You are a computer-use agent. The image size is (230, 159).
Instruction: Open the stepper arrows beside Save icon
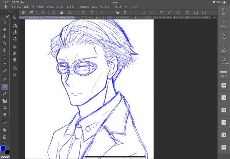(x=75, y=12)
